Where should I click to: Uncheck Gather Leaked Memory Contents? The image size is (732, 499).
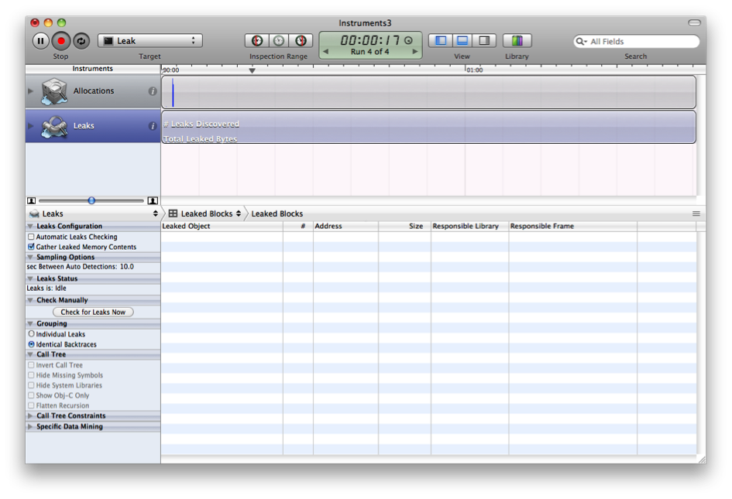(31, 247)
